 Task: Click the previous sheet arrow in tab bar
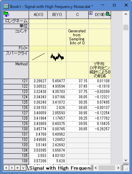click(x=6, y=168)
